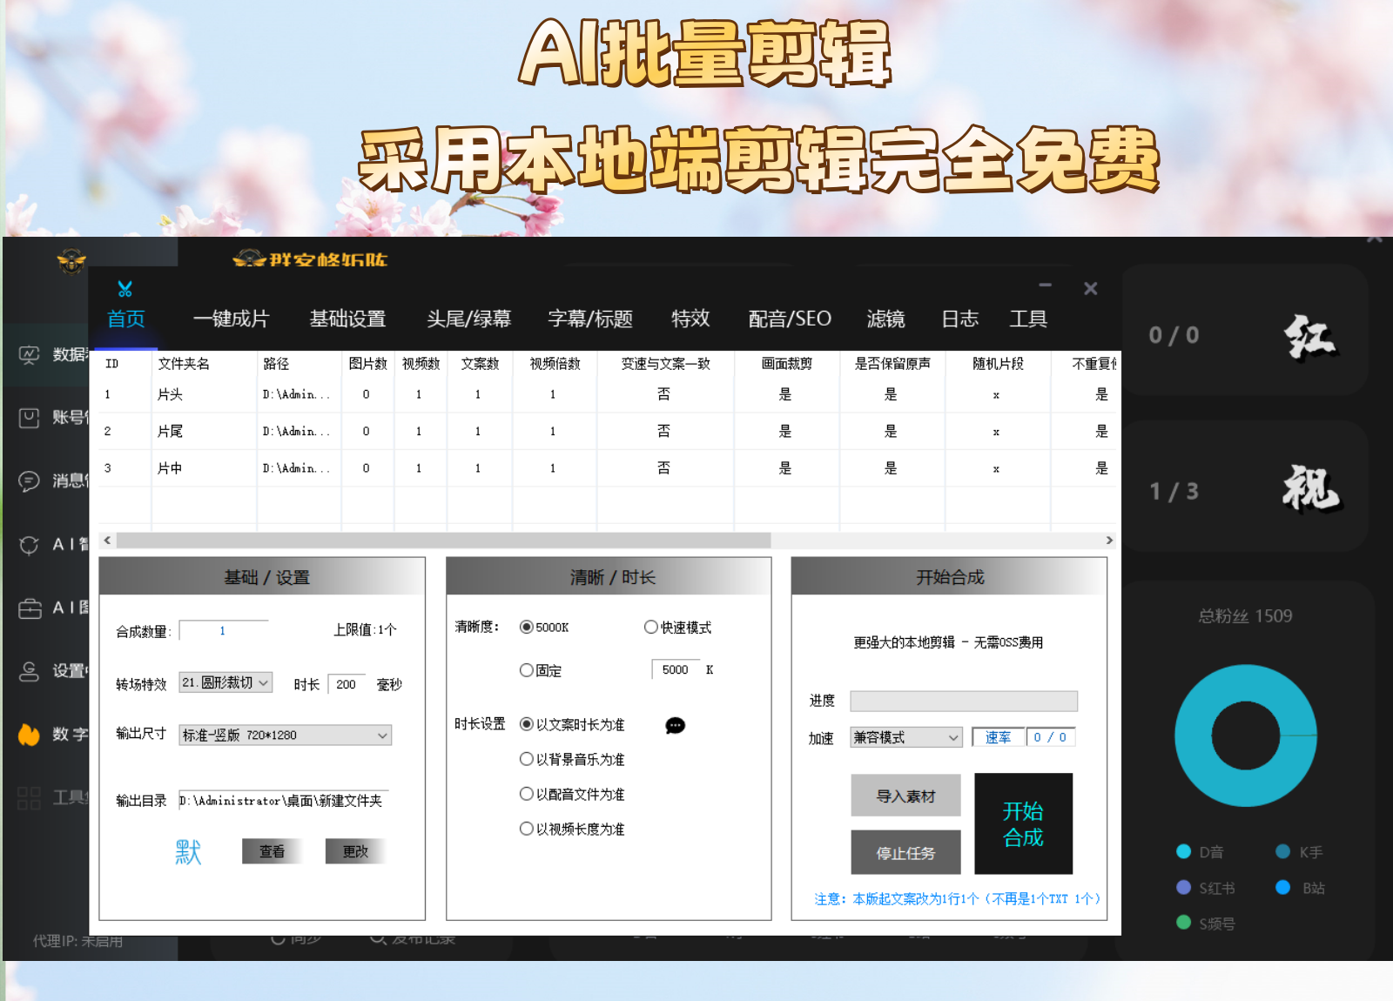The height and width of the screenshot is (1001, 1393).
Task: Click the bee logo in the sidebar header
Action: 71,260
